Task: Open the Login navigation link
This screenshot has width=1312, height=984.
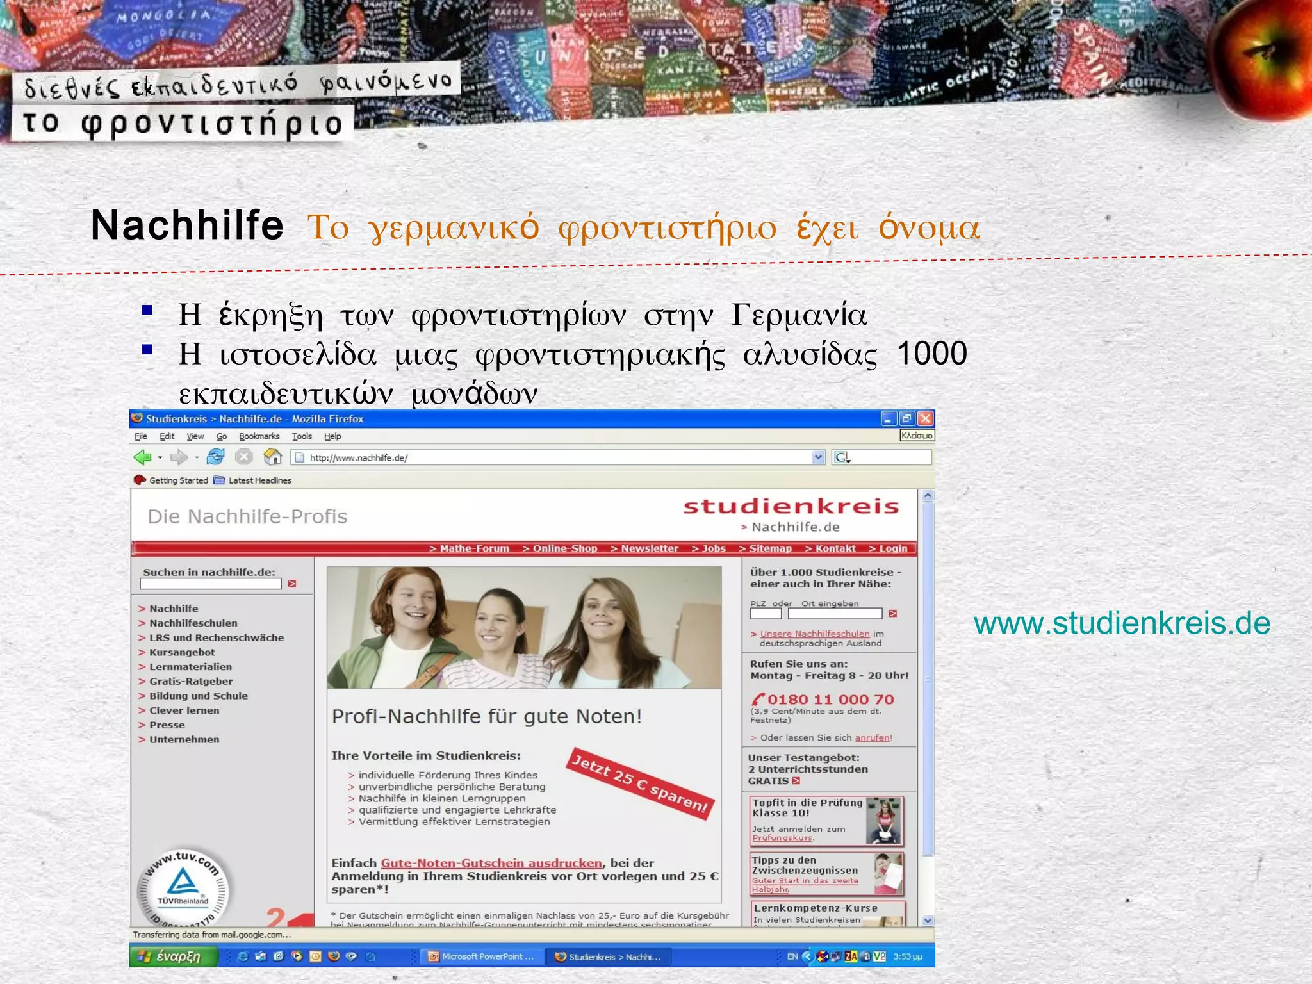Action: click(x=888, y=548)
